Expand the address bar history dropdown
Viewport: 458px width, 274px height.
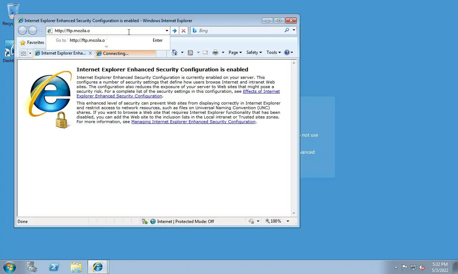point(167,31)
